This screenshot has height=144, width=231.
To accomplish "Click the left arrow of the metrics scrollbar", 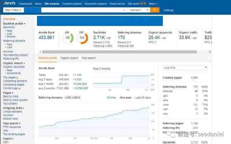I will click(x=40, y=52).
